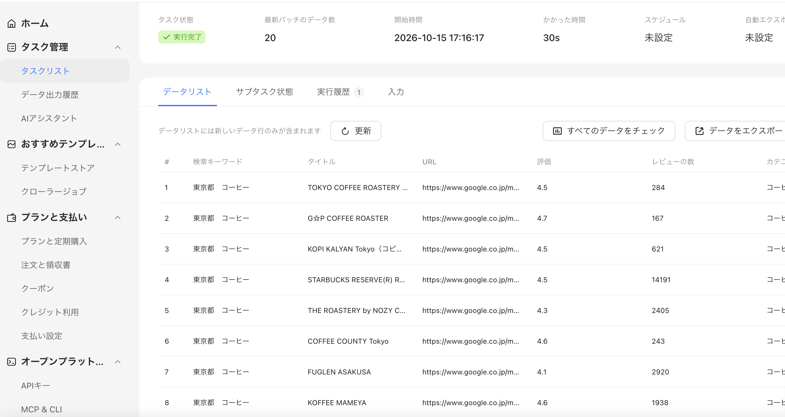Open テンプレートストア in sidebar
The image size is (785, 417).
[58, 168]
